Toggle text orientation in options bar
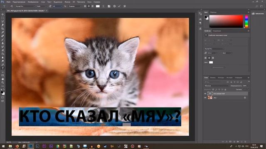This screenshot has width=266, height=149. coord(12,6)
